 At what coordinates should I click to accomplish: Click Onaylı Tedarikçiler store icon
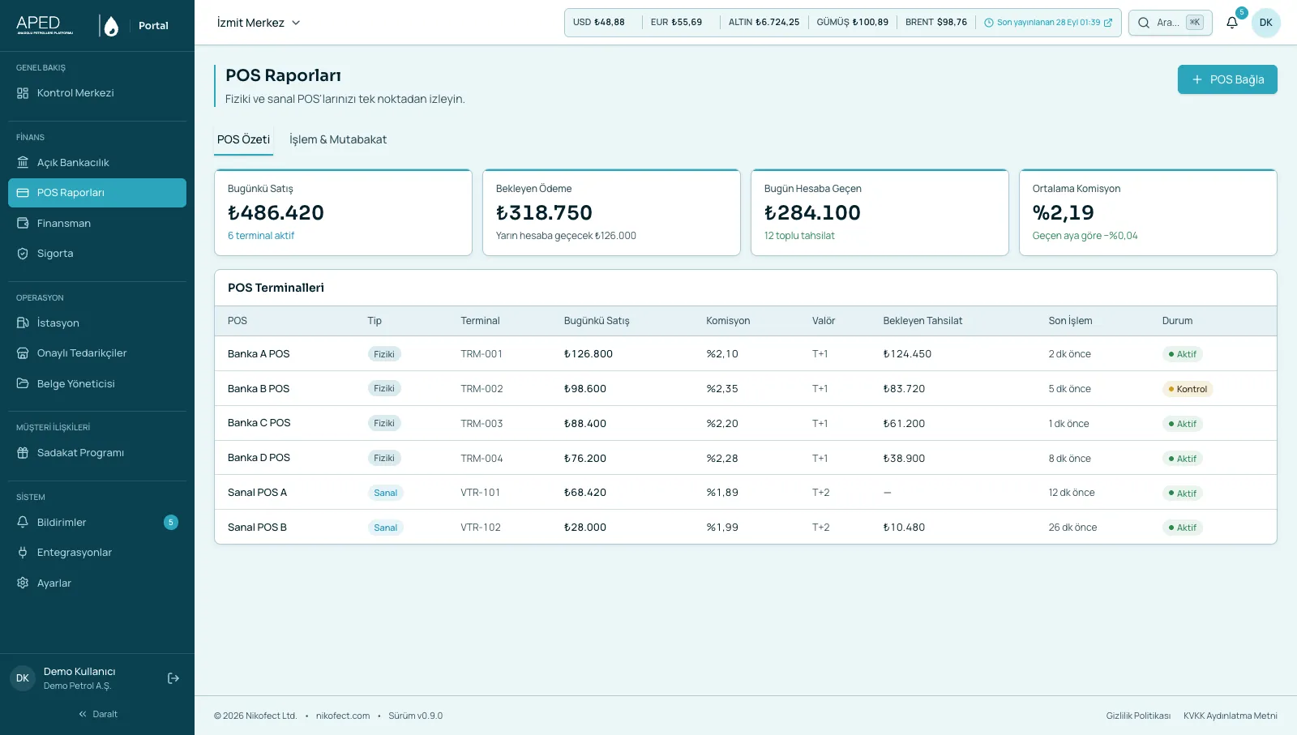23,353
